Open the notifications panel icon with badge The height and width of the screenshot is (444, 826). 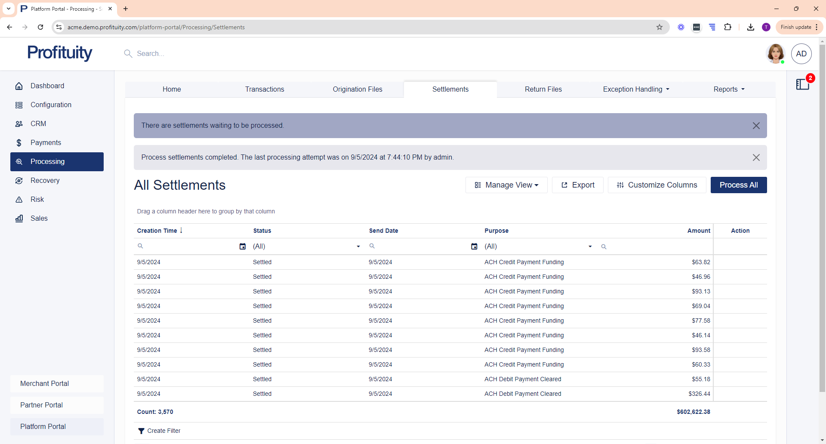[x=803, y=84]
